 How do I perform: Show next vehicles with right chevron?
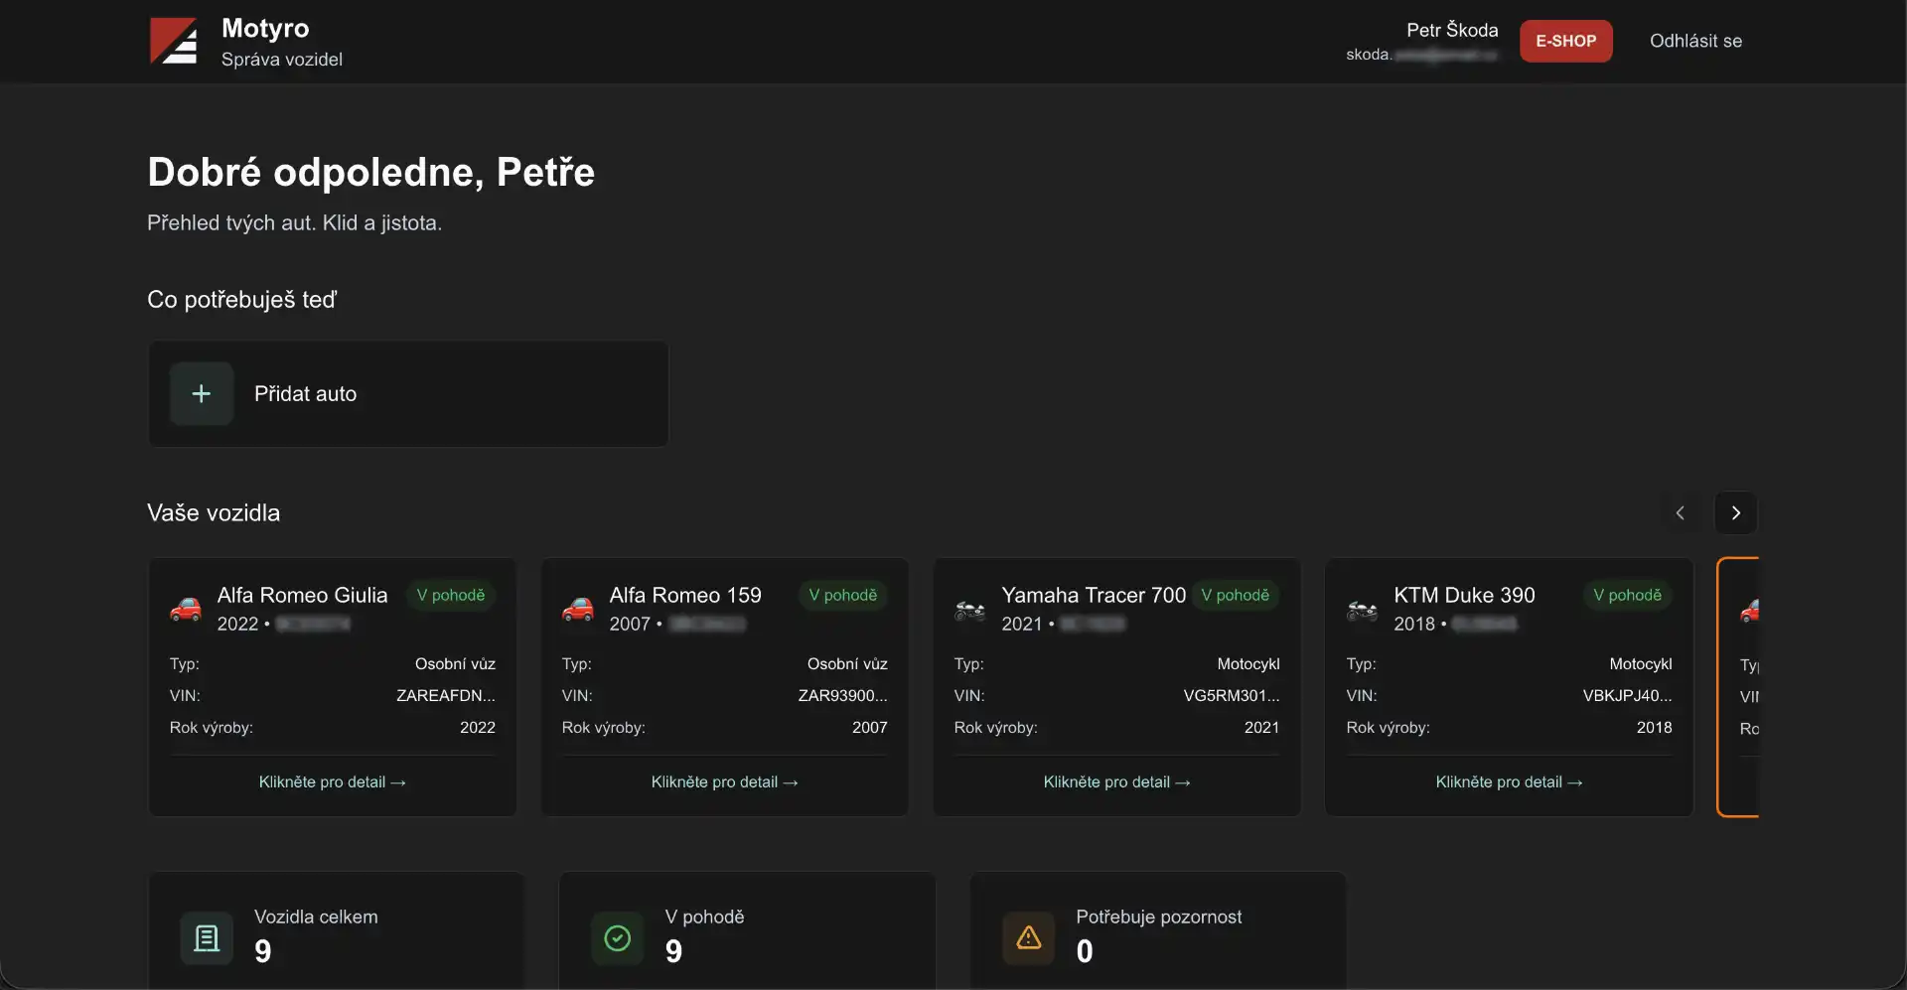pos(1735,513)
